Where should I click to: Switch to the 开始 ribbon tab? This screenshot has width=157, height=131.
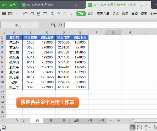(81, 14)
